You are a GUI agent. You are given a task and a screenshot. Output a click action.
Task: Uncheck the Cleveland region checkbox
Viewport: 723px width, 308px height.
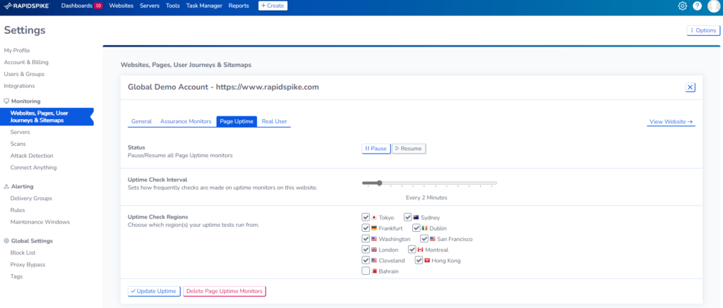coord(366,261)
